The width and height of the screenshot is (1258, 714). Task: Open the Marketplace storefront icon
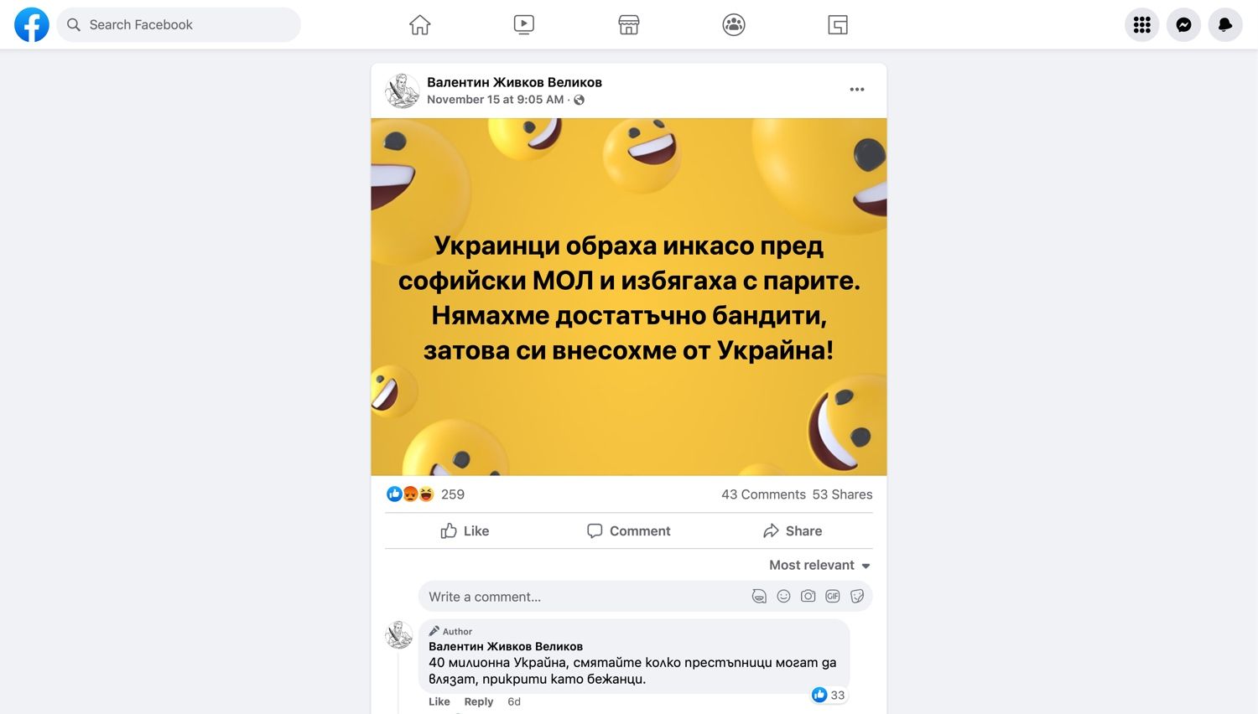(629, 25)
